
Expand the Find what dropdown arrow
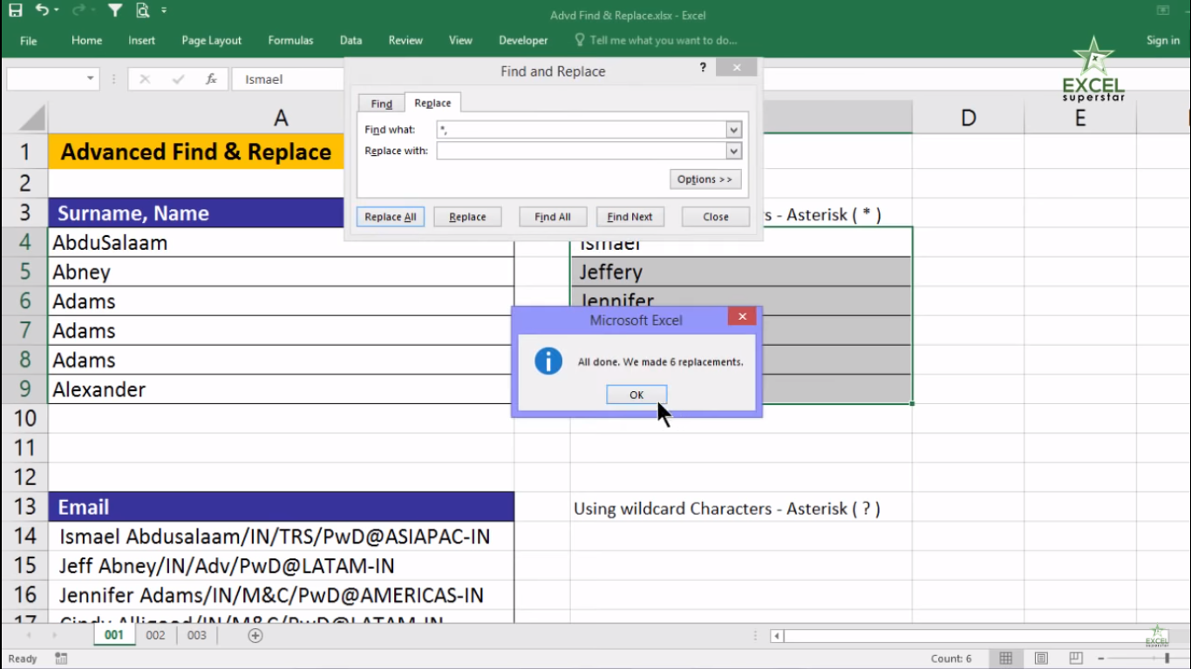(x=734, y=130)
